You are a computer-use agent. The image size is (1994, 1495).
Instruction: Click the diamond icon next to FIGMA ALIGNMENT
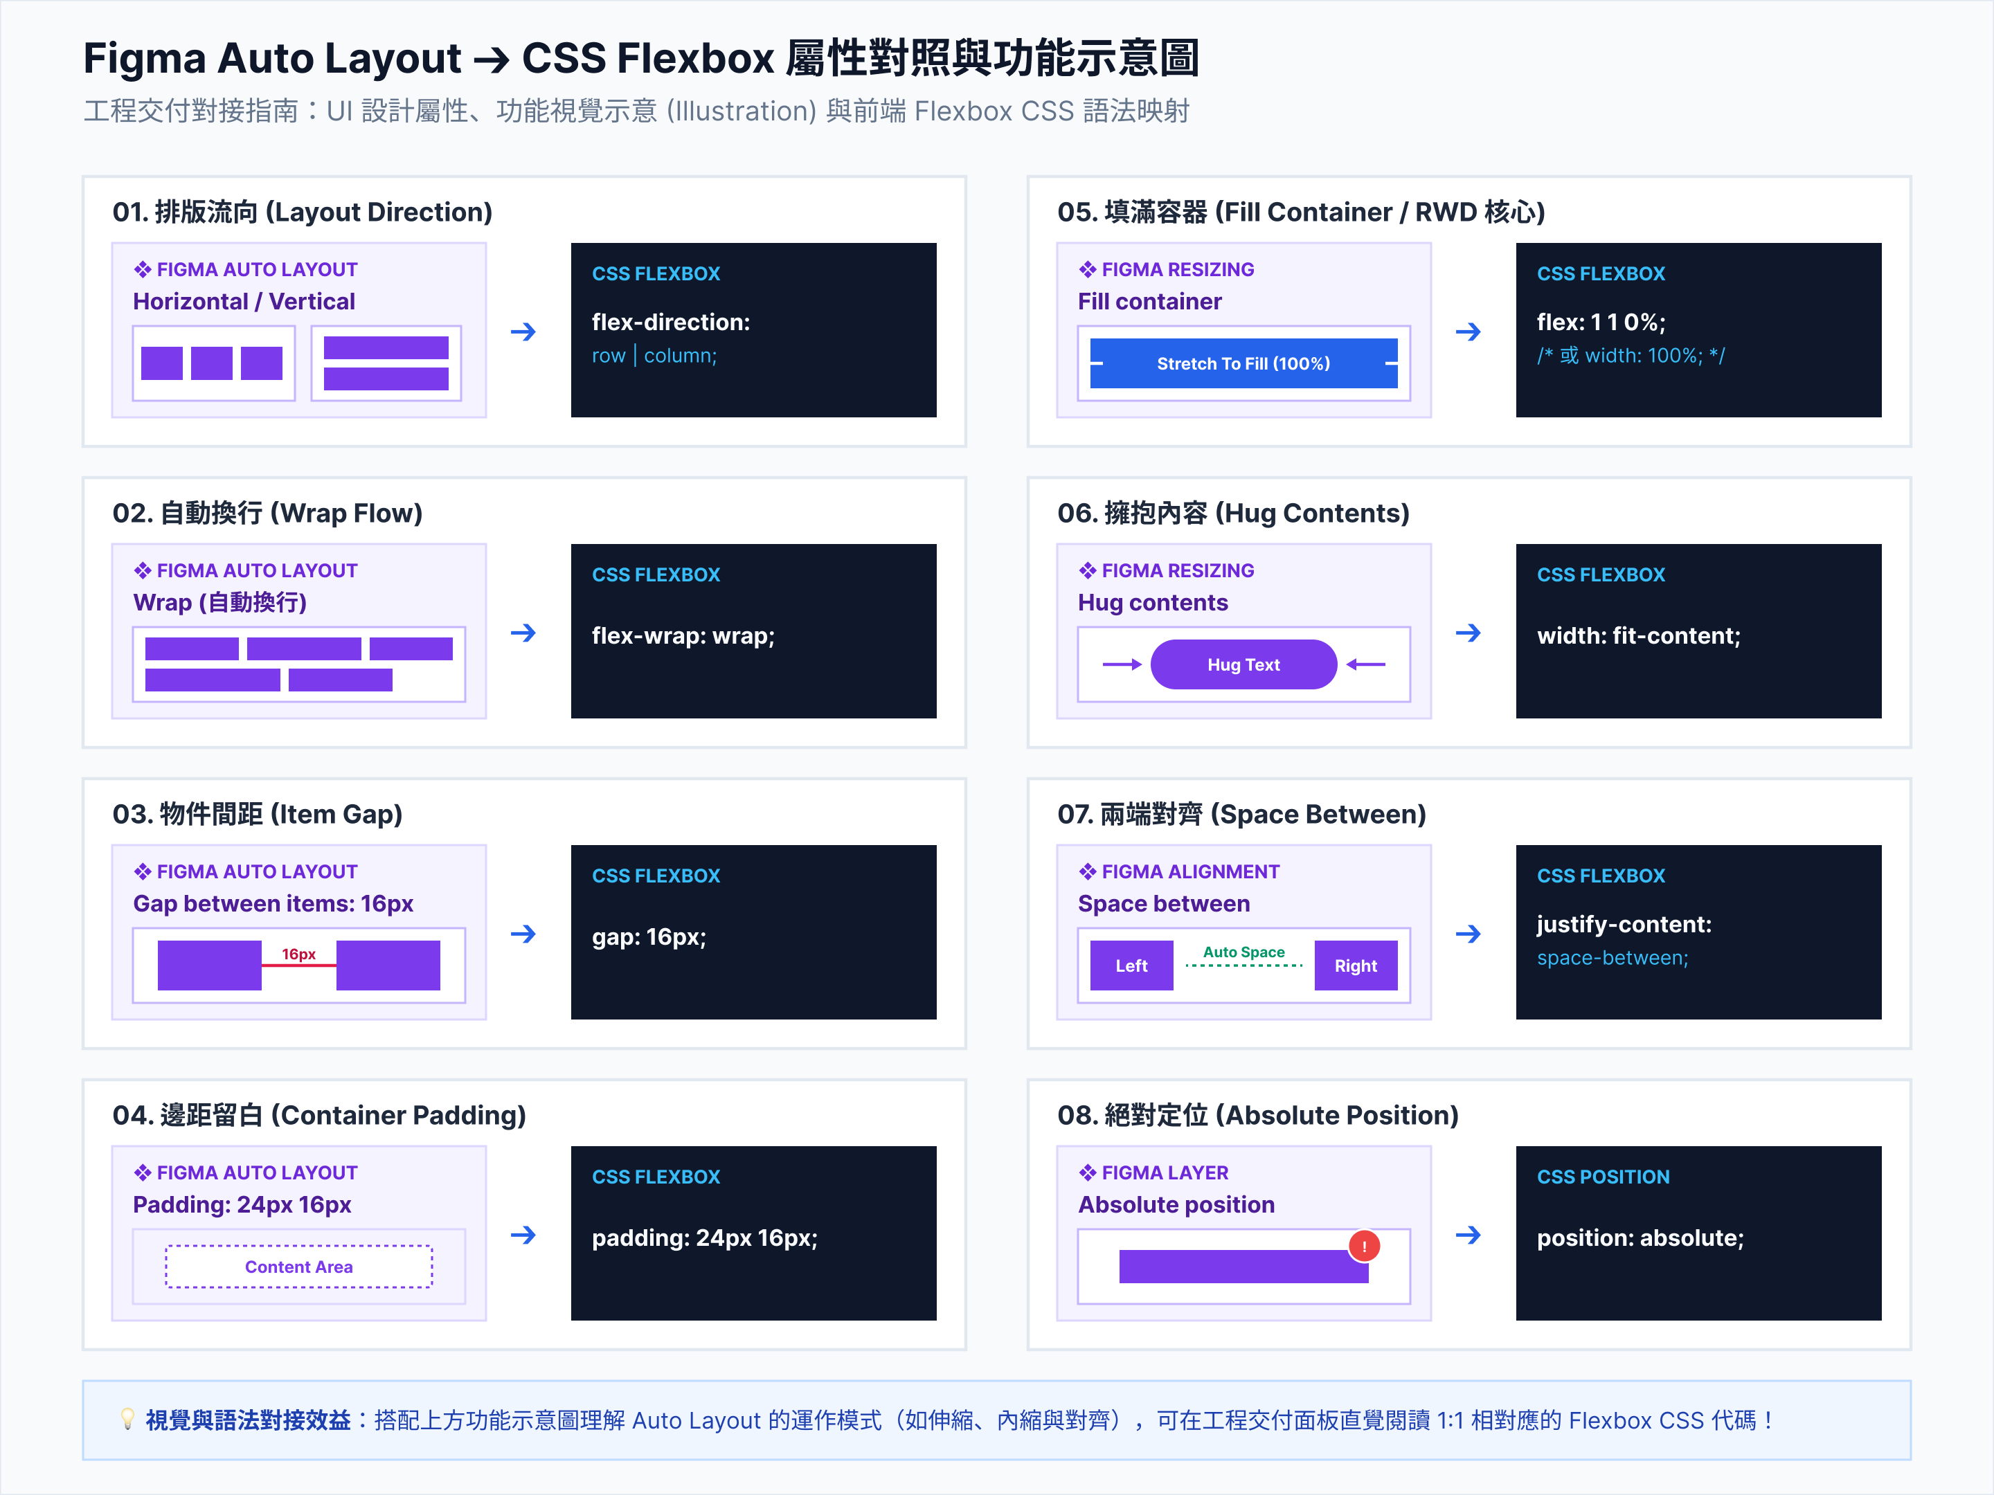(x=1087, y=871)
